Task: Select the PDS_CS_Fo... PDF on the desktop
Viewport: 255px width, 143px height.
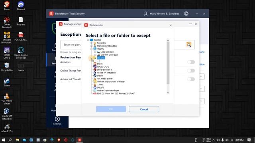Action: point(21,37)
